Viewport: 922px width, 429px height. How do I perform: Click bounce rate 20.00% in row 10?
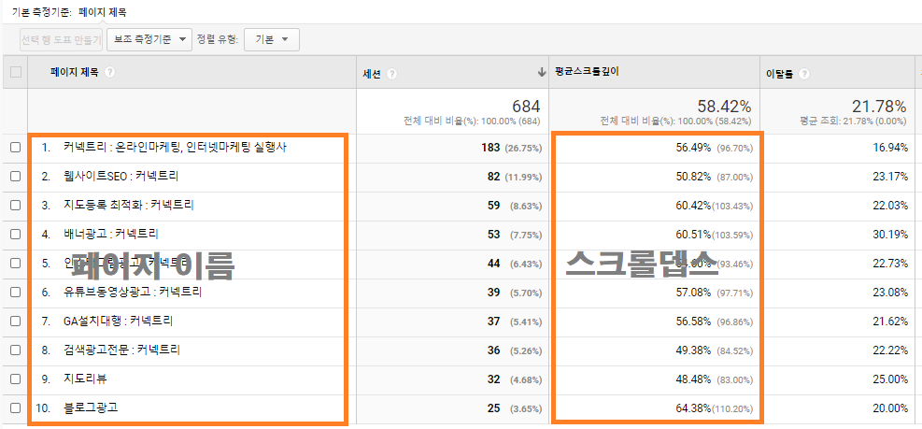[x=890, y=408]
